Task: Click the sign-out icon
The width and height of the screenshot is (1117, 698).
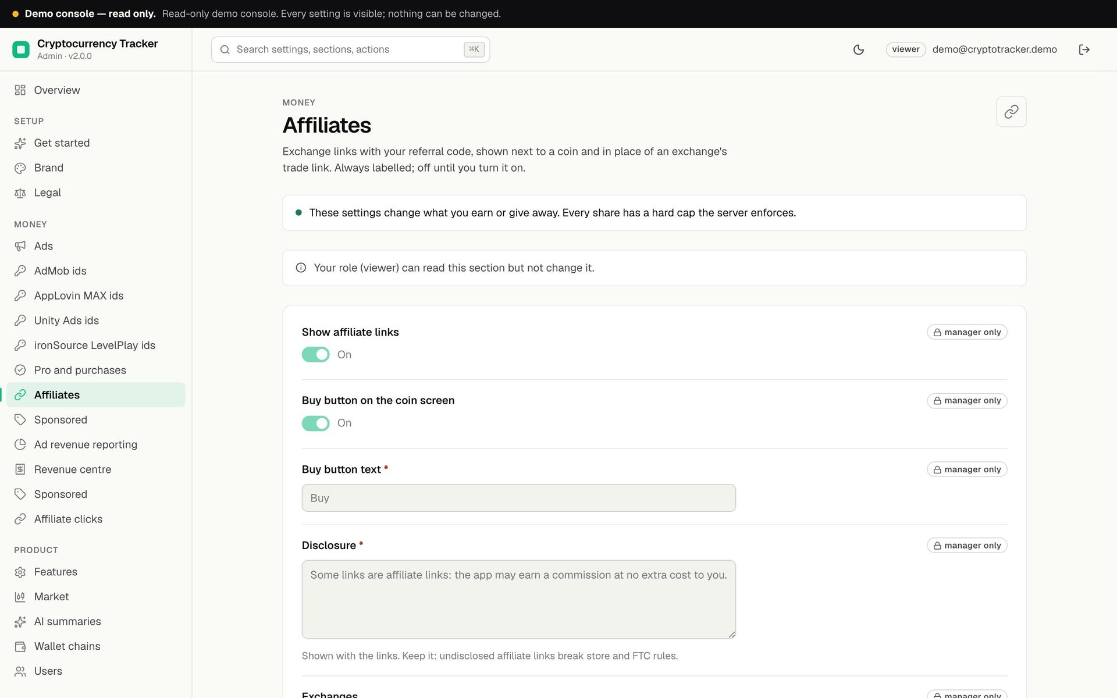Action: [x=1084, y=49]
